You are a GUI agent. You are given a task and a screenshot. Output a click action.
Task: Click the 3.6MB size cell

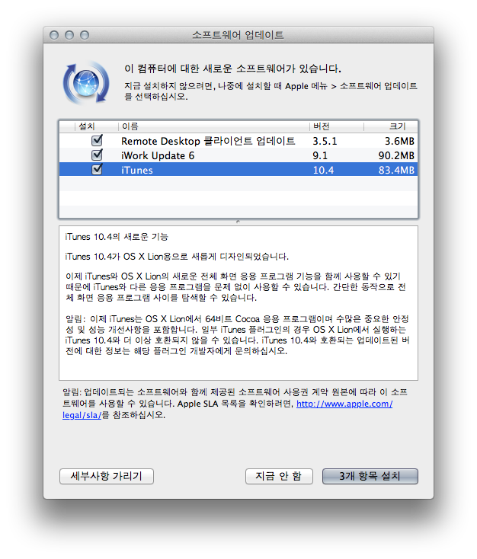(x=399, y=141)
